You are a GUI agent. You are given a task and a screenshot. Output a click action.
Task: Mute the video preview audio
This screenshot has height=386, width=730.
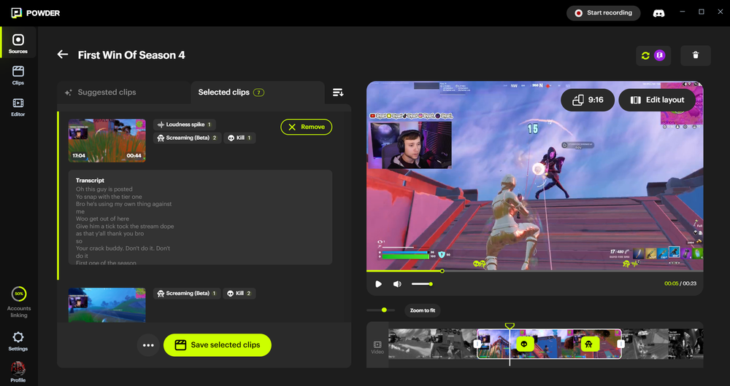[x=397, y=284]
